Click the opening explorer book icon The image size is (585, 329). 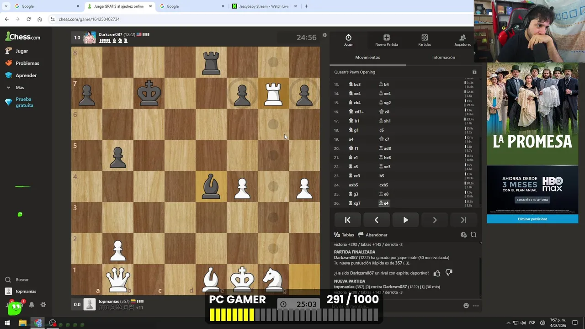[x=474, y=72]
